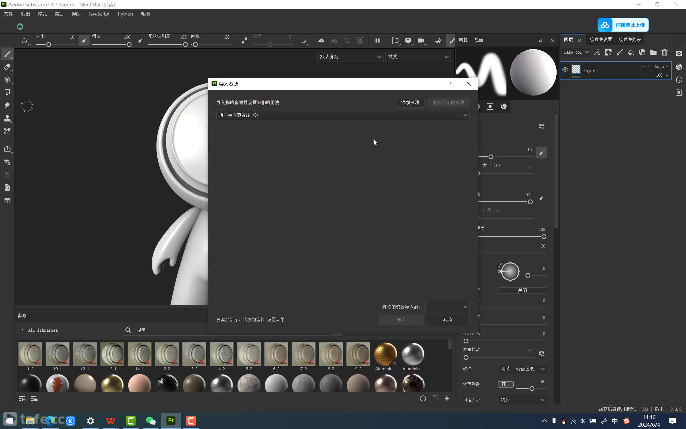Pause the engine computations
The image size is (686, 429).
377,40
